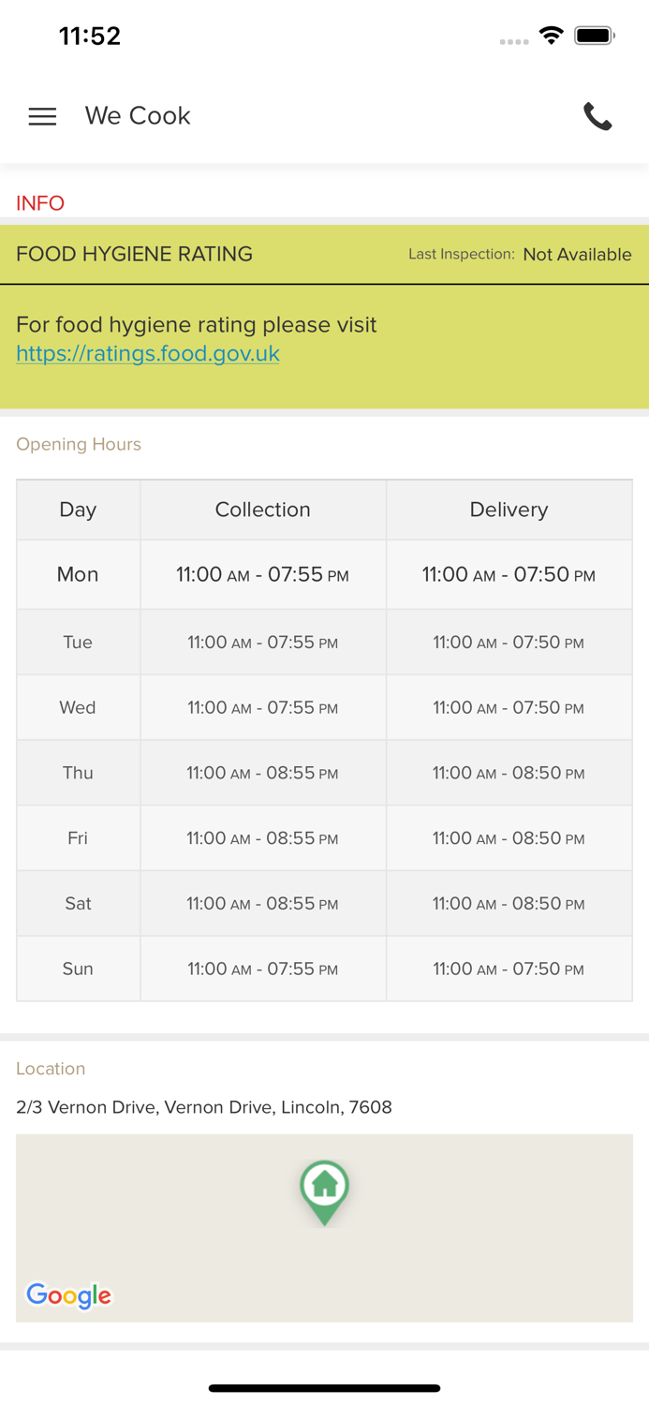Screen dimensions: 649x1405
Task: Tap the phone call icon
Action: pos(597,116)
